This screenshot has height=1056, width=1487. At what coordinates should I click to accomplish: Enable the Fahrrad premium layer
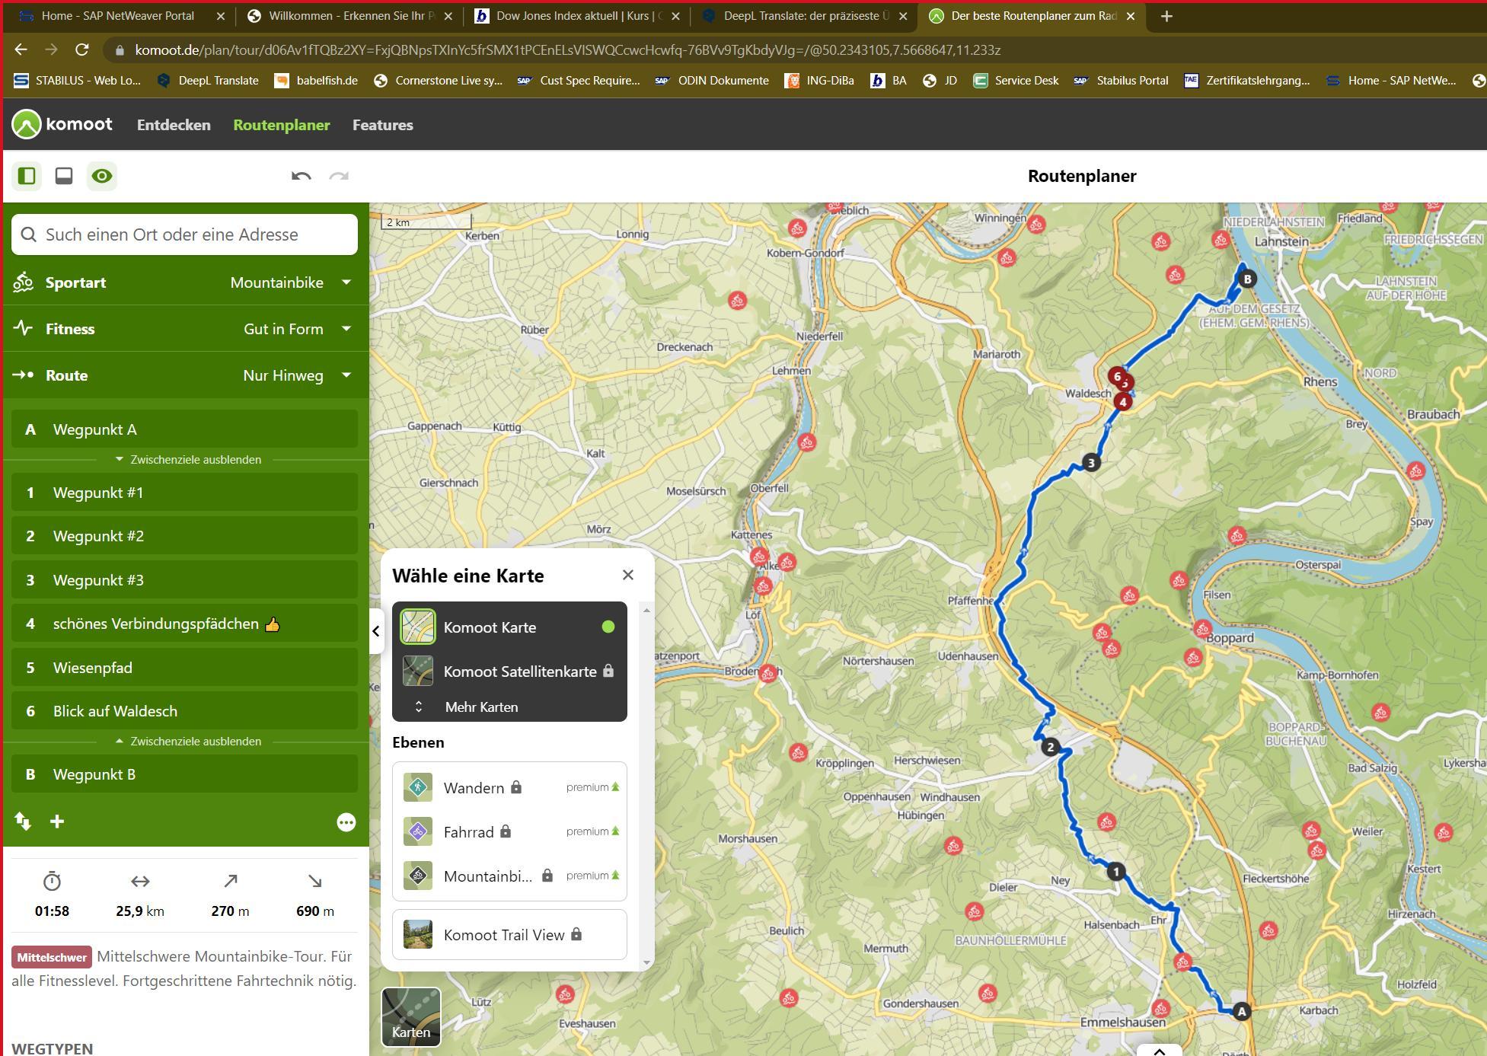pos(509,831)
